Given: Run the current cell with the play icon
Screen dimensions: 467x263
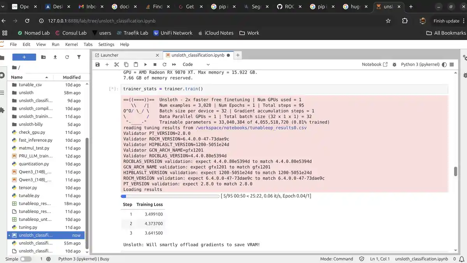Looking at the screenshot, I should (x=146, y=64).
